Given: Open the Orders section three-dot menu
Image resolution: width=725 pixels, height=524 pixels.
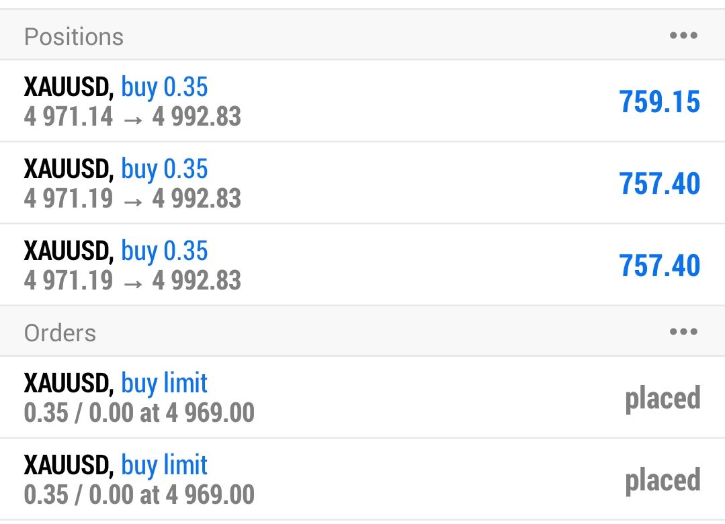Looking at the screenshot, I should (x=683, y=332).
